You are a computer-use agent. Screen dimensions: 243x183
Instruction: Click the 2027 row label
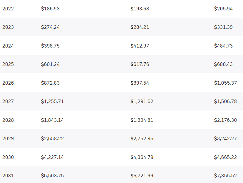[x=8, y=102]
